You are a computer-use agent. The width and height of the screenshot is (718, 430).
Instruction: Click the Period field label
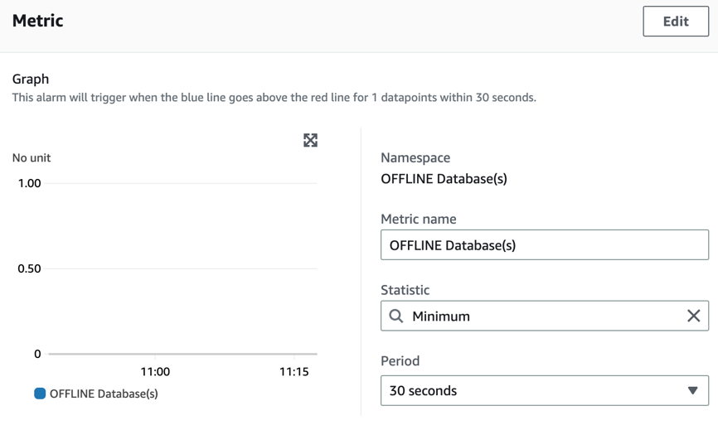pos(400,360)
